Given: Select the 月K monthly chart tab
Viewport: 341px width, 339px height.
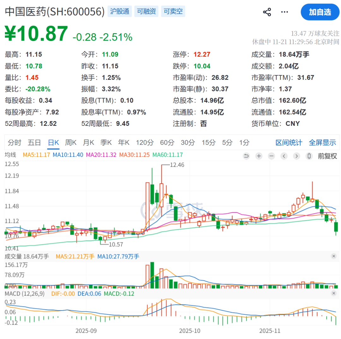Looking at the screenshot, I should 88,143.
